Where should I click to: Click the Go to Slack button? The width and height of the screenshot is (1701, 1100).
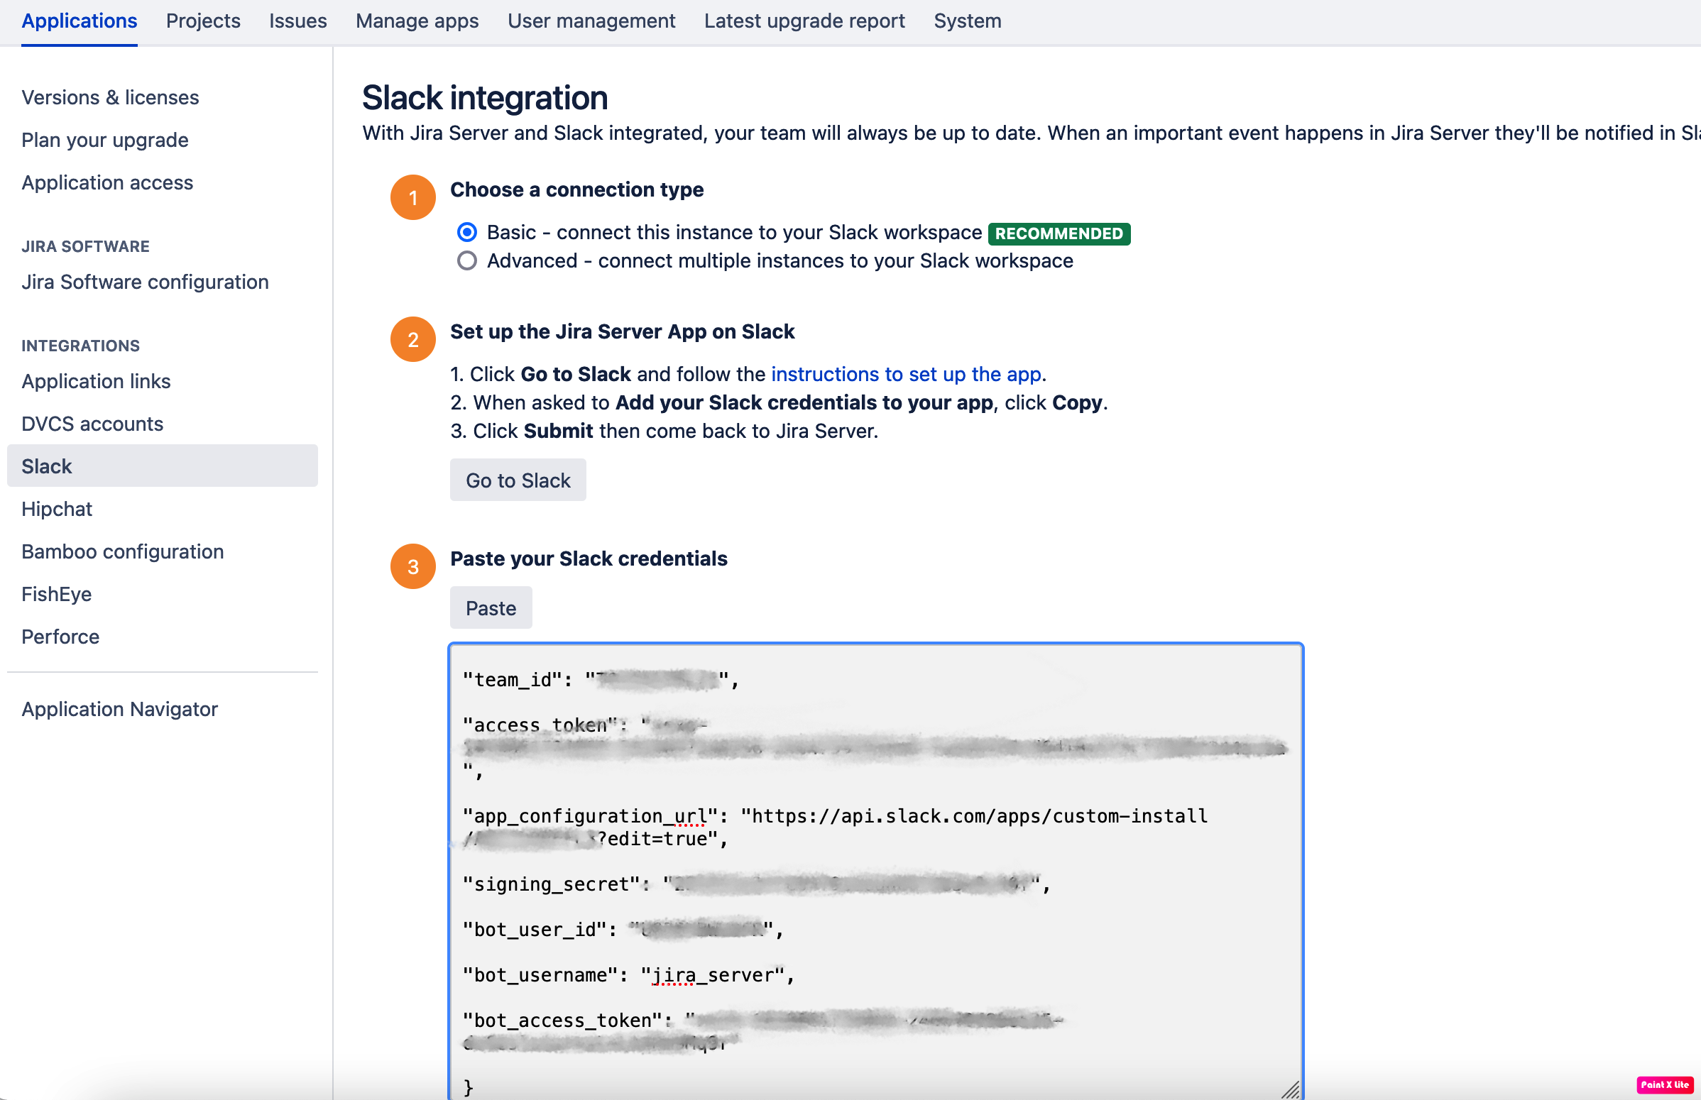pos(518,480)
